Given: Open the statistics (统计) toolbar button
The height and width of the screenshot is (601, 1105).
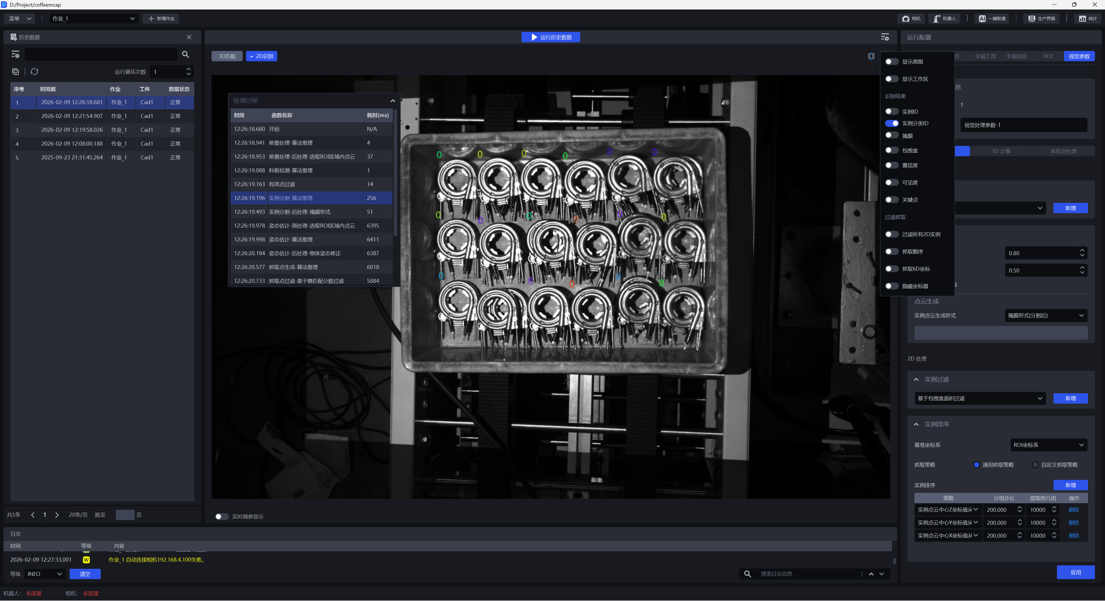Looking at the screenshot, I should tap(1087, 18).
